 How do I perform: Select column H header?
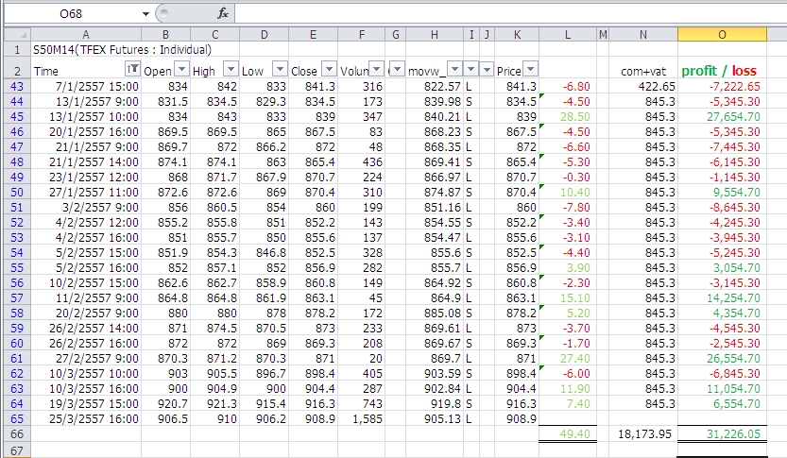point(435,35)
